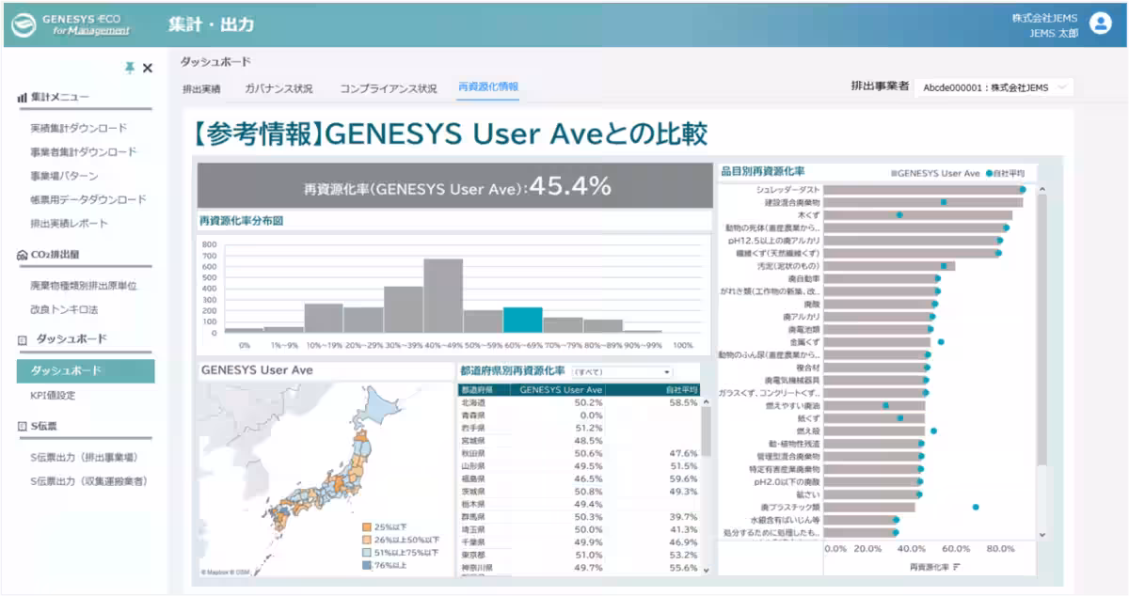The width and height of the screenshot is (1129, 596).
Task: Open the user profile avatar icon
Action: coord(1101,24)
